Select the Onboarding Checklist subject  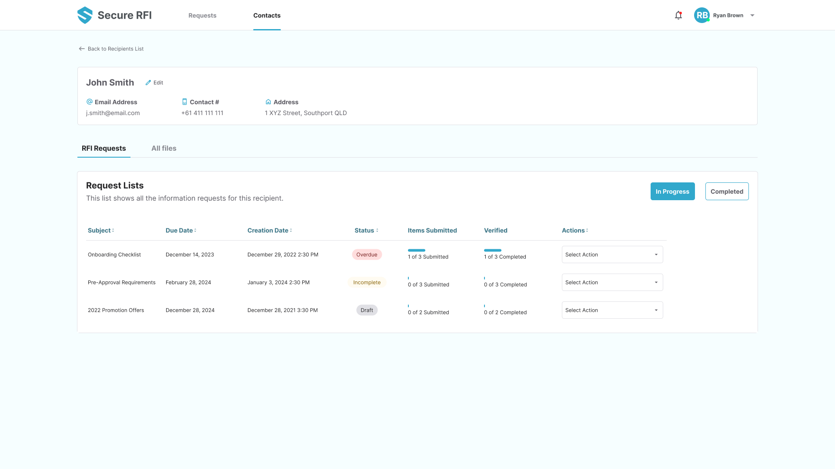[x=114, y=254]
